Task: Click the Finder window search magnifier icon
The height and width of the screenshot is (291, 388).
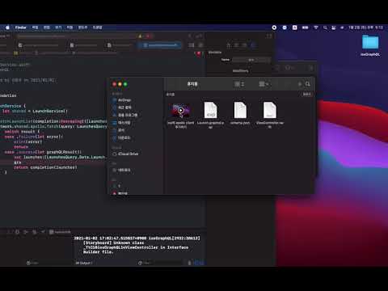Action: (x=308, y=84)
